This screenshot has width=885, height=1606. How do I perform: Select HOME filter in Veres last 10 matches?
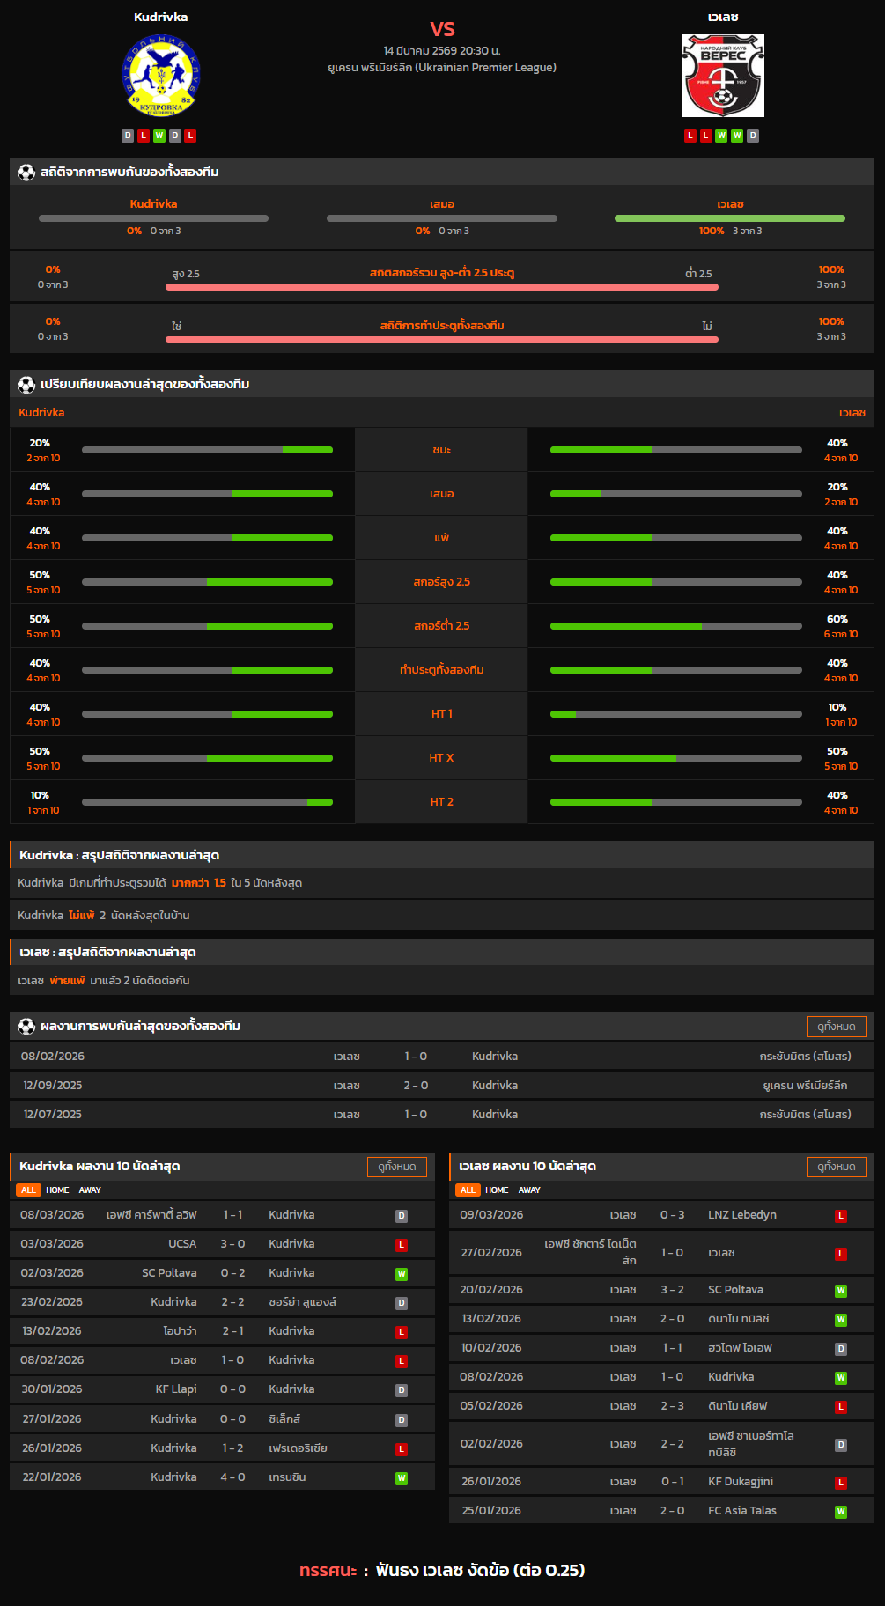click(497, 1190)
